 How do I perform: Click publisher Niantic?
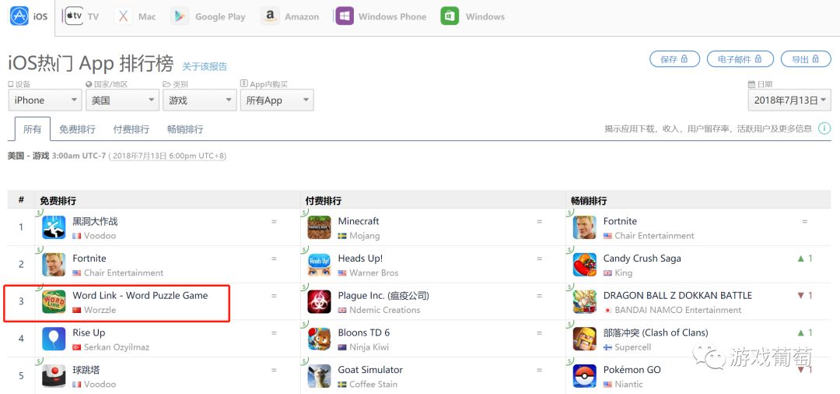click(629, 384)
